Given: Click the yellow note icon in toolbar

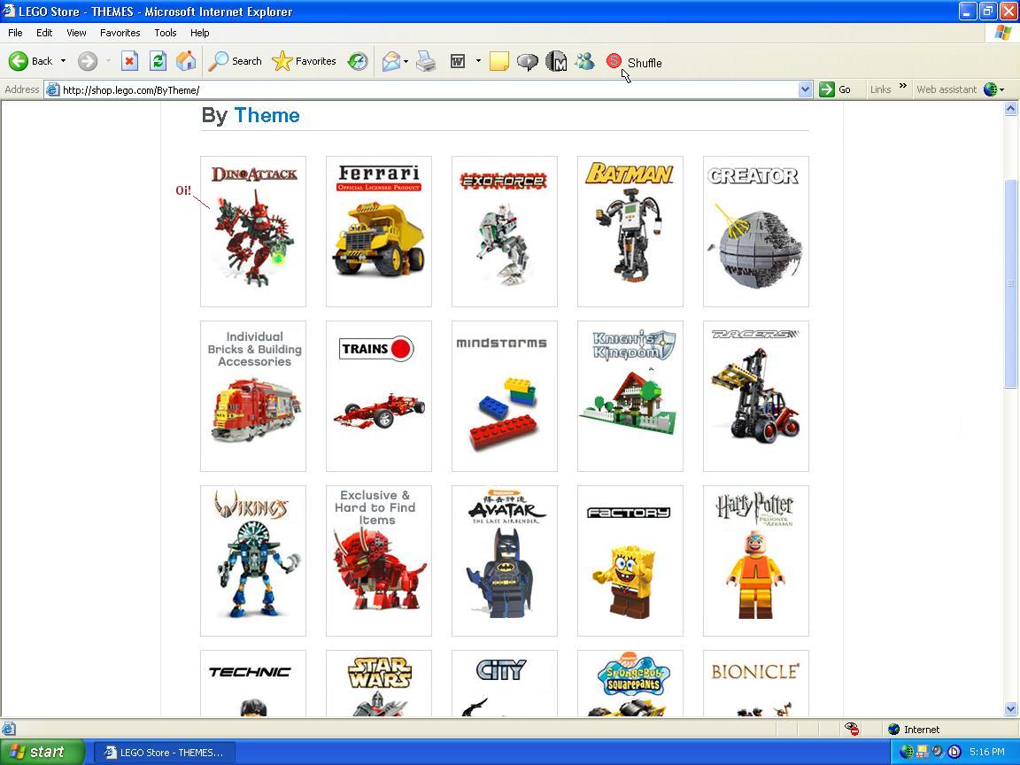Looking at the screenshot, I should pos(499,61).
